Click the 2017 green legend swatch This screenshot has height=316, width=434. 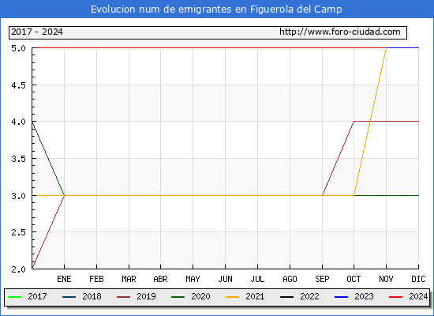15,297
